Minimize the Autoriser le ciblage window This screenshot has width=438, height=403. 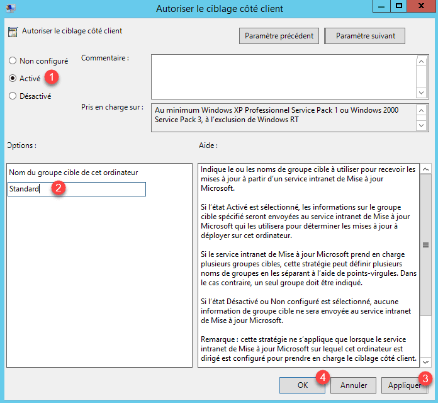pos(381,6)
